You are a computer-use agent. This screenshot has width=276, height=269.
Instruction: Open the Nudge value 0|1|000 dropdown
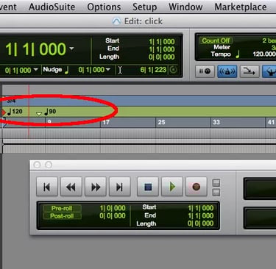coord(108,70)
